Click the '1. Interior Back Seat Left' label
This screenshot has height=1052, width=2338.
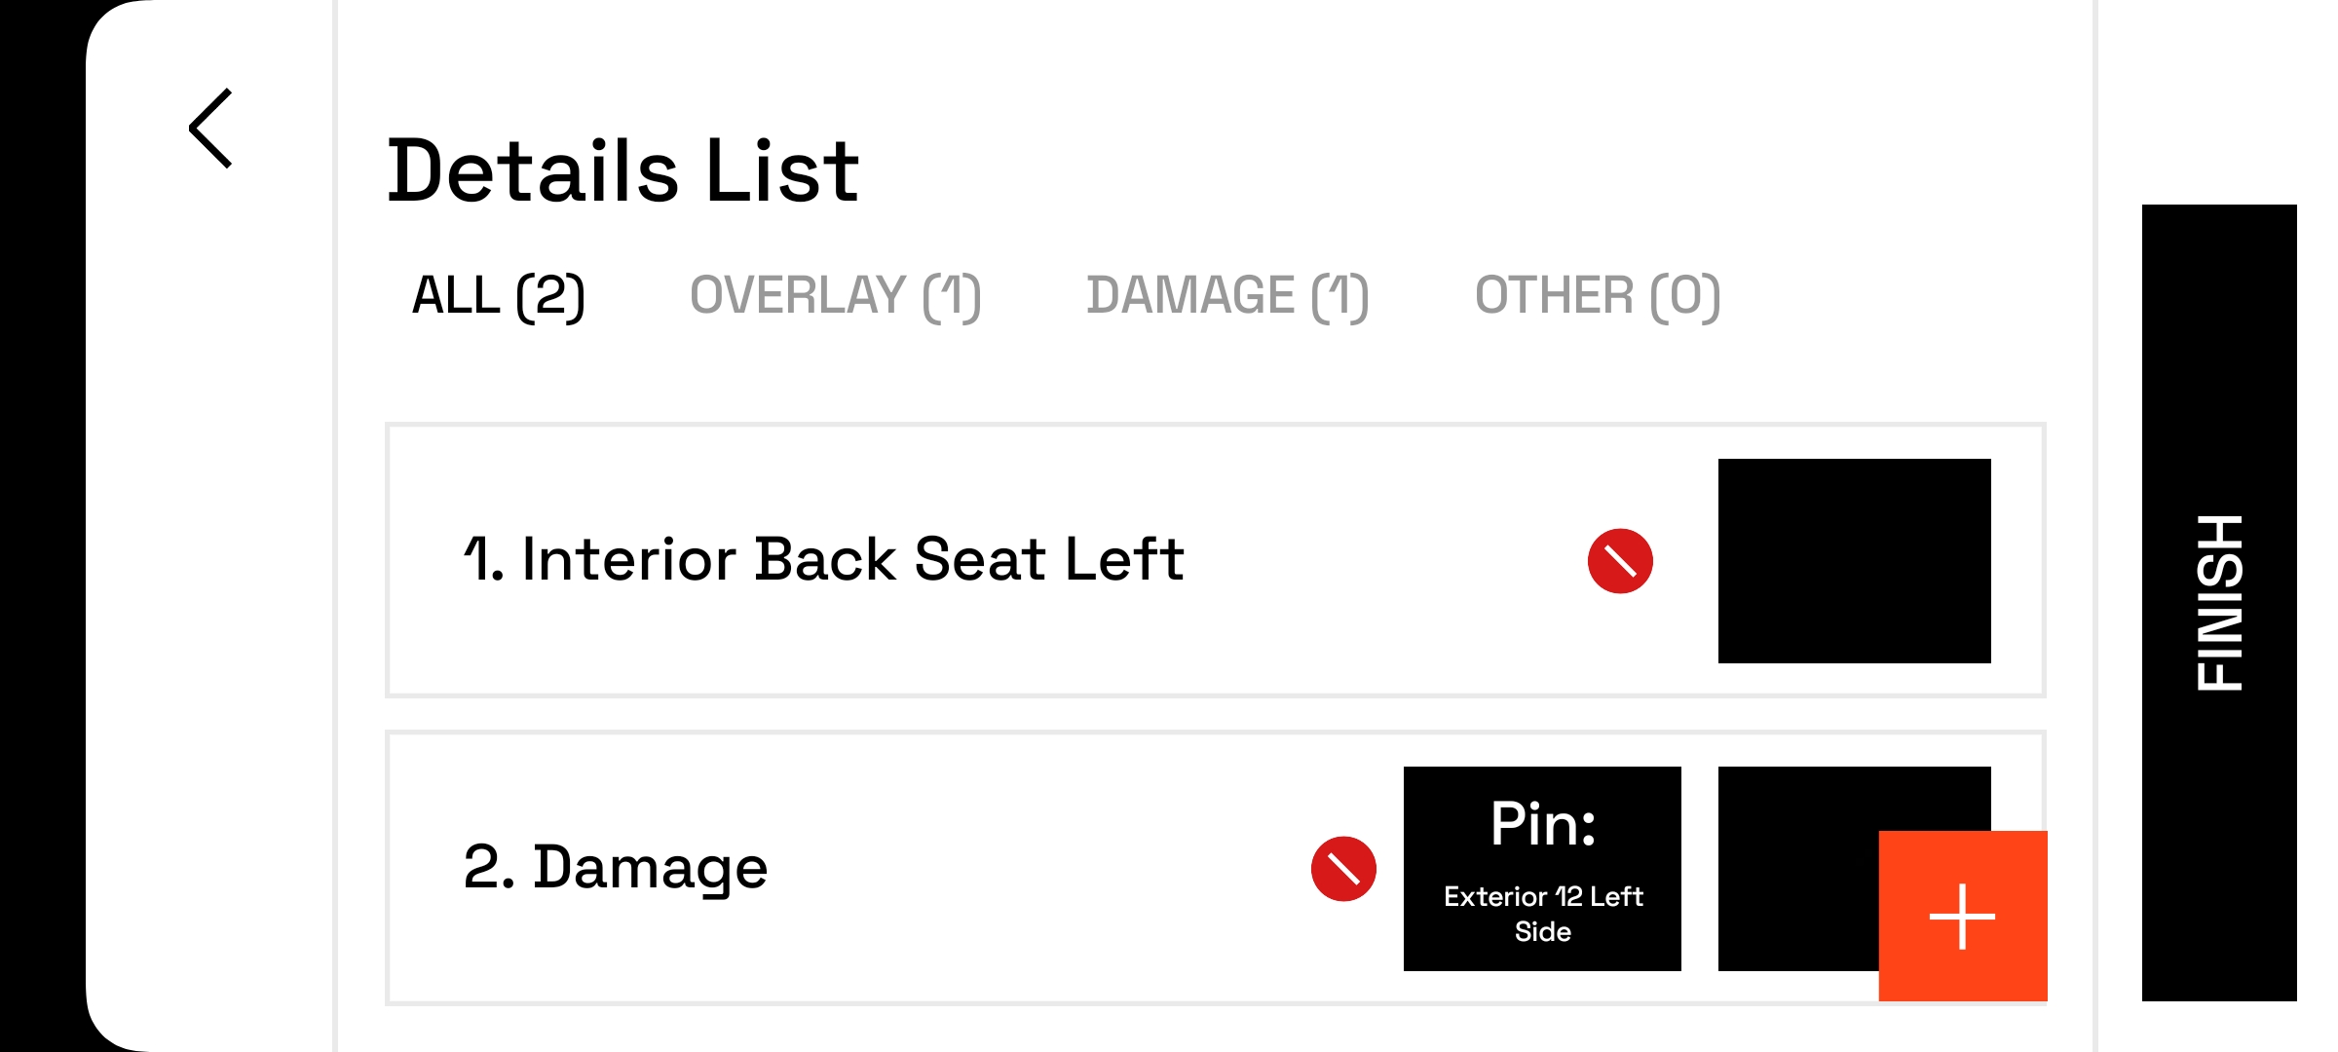tap(823, 560)
